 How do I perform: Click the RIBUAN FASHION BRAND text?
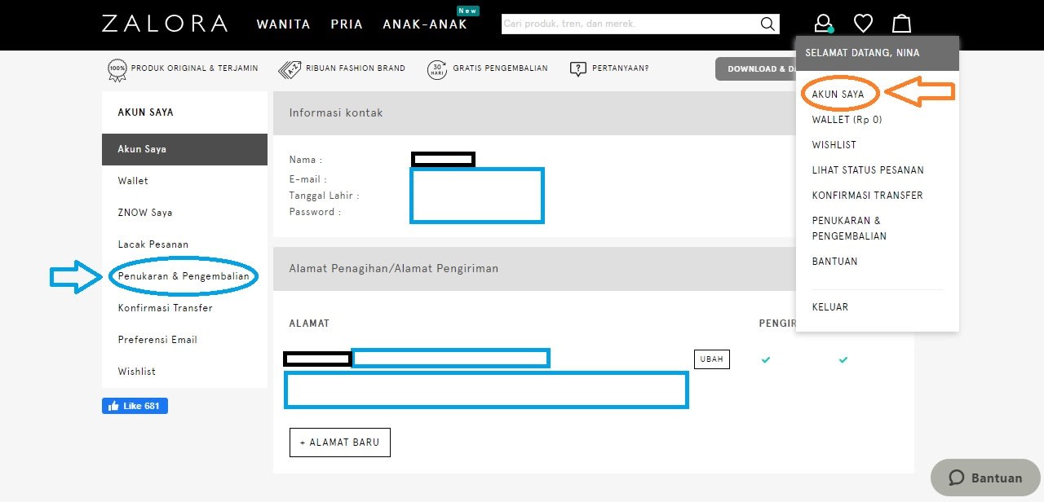click(x=356, y=68)
